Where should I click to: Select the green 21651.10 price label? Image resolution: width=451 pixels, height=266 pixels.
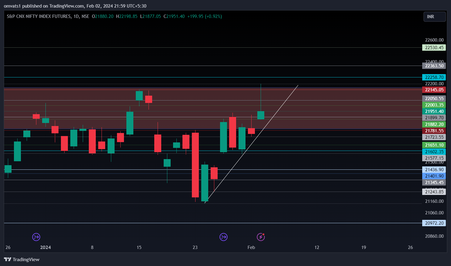click(x=434, y=145)
